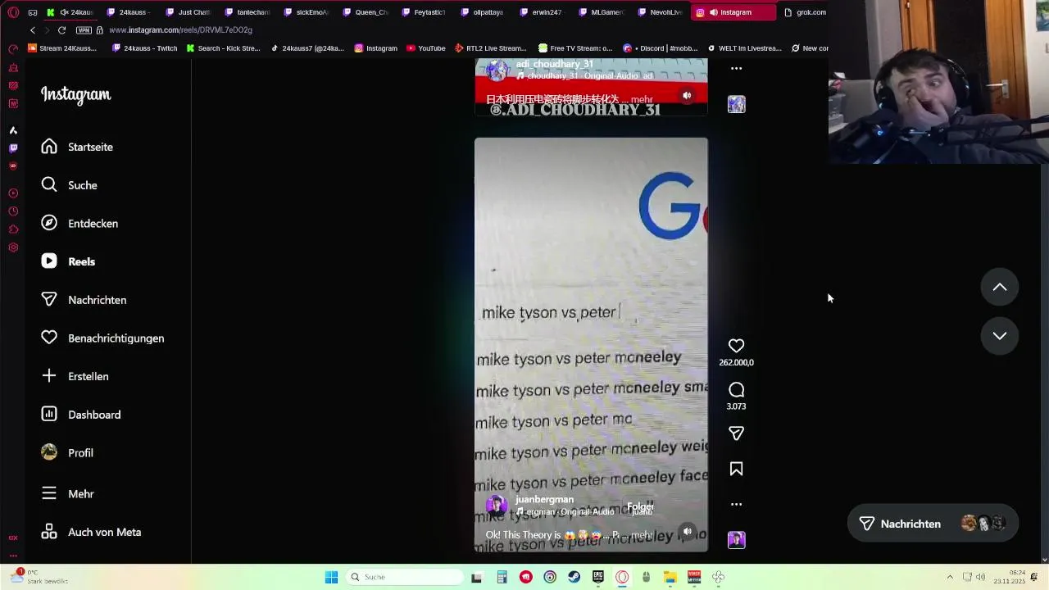Open floating Nachrichten messages button

pyautogui.click(x=933, y=524)
